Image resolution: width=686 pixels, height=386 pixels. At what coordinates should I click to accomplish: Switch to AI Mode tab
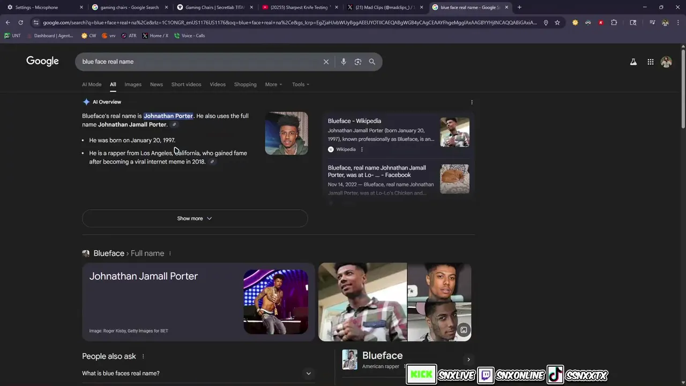pyautogui.click(x=92, y=84)
